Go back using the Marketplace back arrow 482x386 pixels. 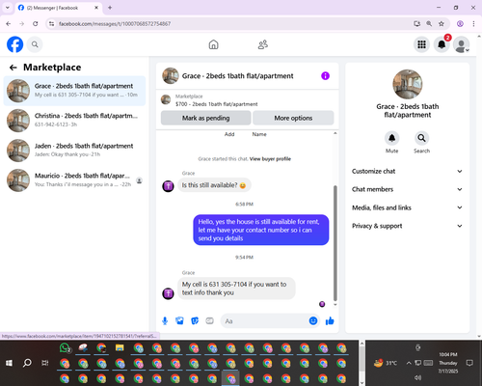(x=13, y=68)
